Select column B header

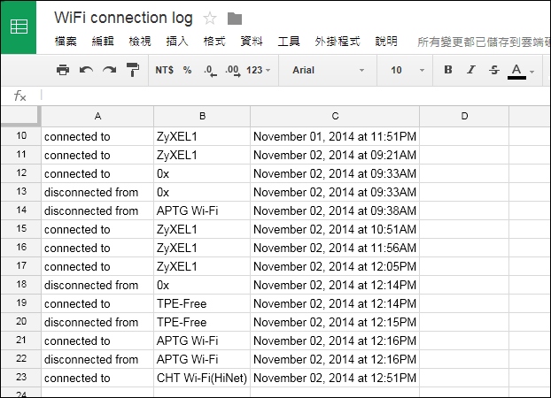(202, 116)
